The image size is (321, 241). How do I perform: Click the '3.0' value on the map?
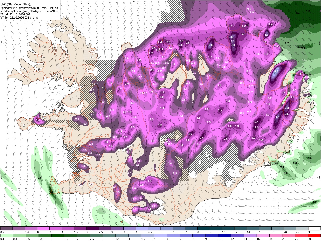tap(190, 134)
